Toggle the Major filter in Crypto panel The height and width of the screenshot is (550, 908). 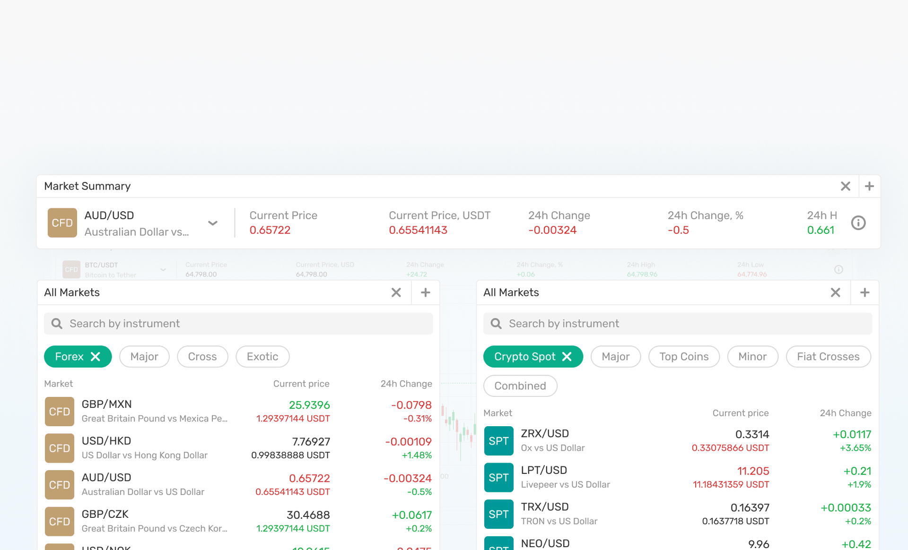point(616,357)
